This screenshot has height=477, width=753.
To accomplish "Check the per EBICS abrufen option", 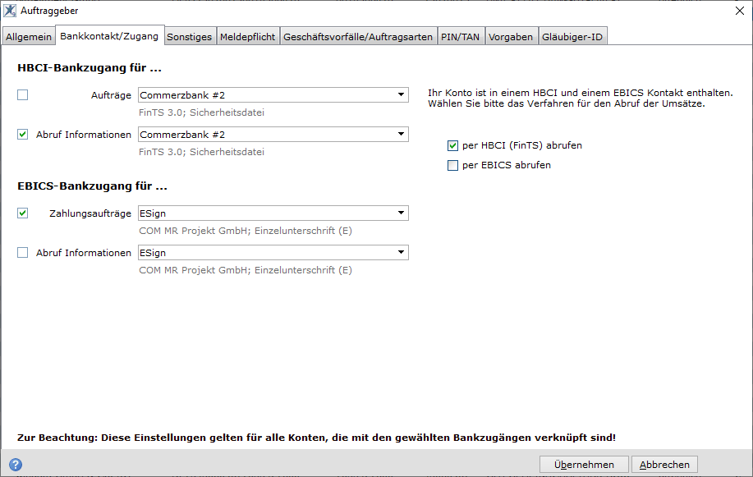I will click(452, 166).
